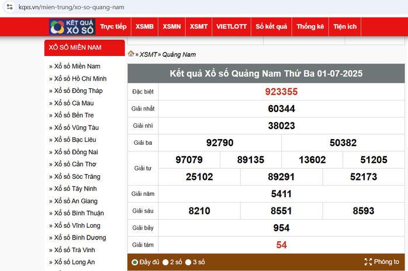Open the XSMB menu item
Viewport: 408px width, 271px height.
click(x=144, y=27)
